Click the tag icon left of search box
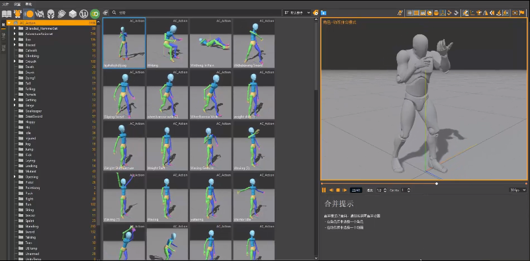This screenshot has height=261, width=530. click(105, 13)
